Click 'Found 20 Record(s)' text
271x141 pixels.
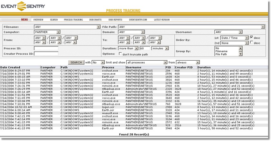tap(134, 135)
